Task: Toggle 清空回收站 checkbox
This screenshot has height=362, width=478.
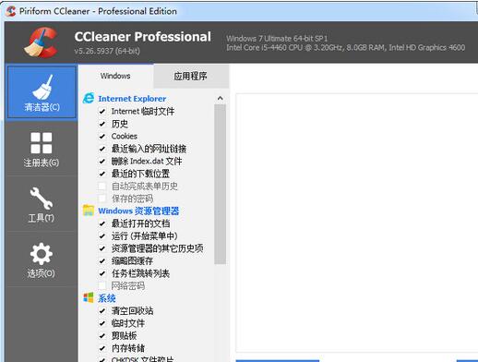Action: pyautogui.click(x=102, y=311)
